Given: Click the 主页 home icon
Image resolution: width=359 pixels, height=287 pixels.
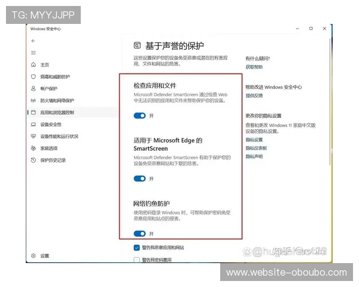Looking at the screenshot, I should 34,65.
